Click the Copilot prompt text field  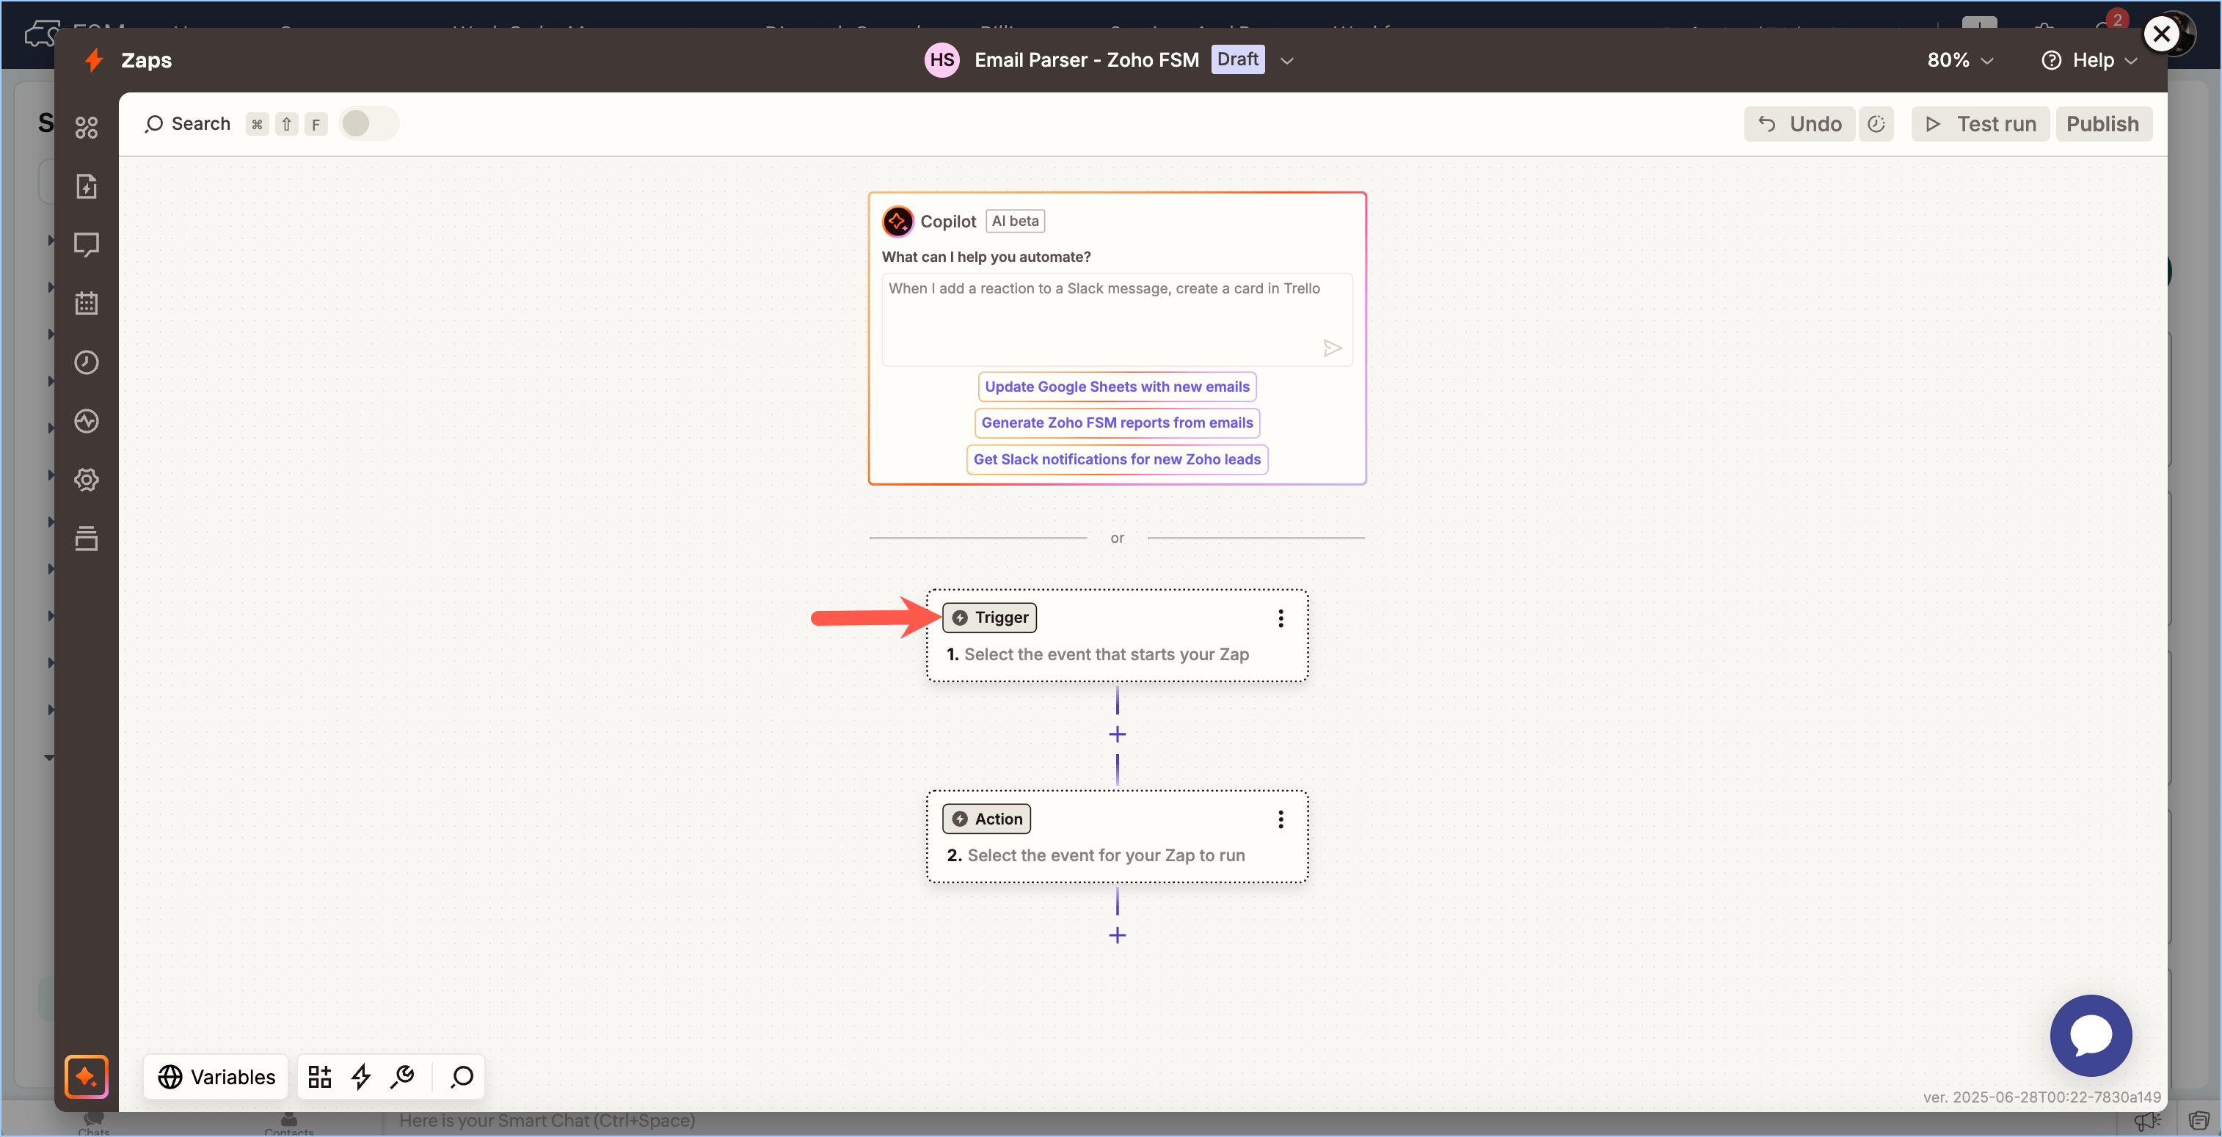[1104, 315]
